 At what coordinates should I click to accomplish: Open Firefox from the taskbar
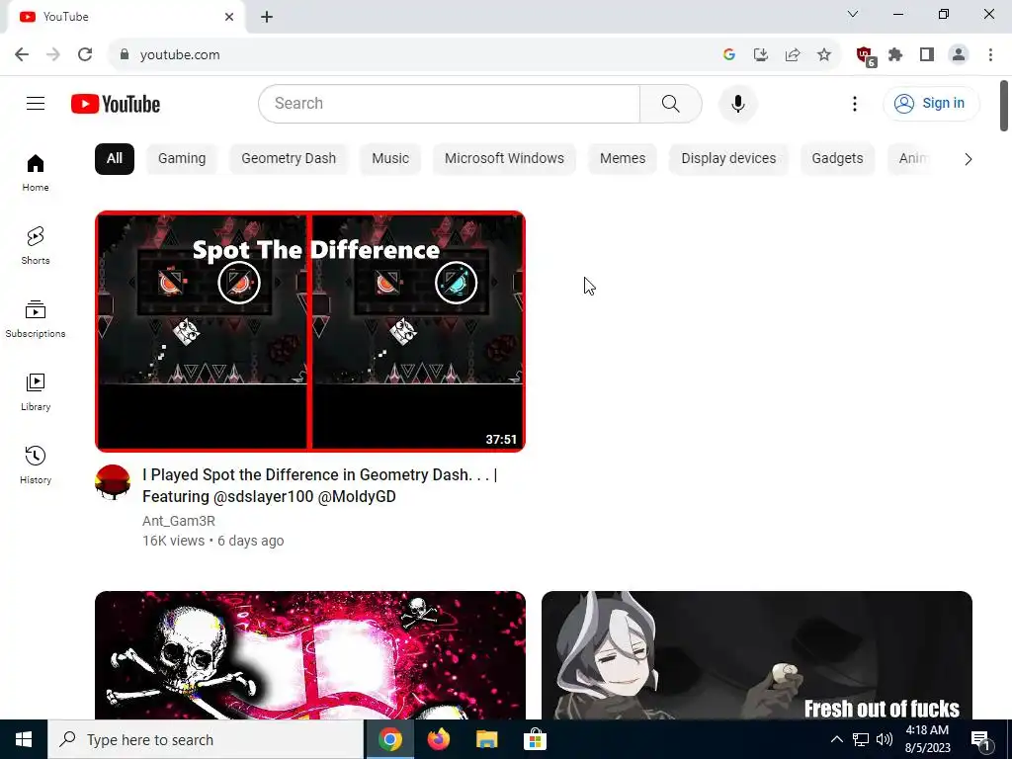[x=439, y=739]
